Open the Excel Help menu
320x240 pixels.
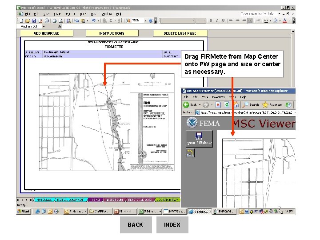click(119, 14)
